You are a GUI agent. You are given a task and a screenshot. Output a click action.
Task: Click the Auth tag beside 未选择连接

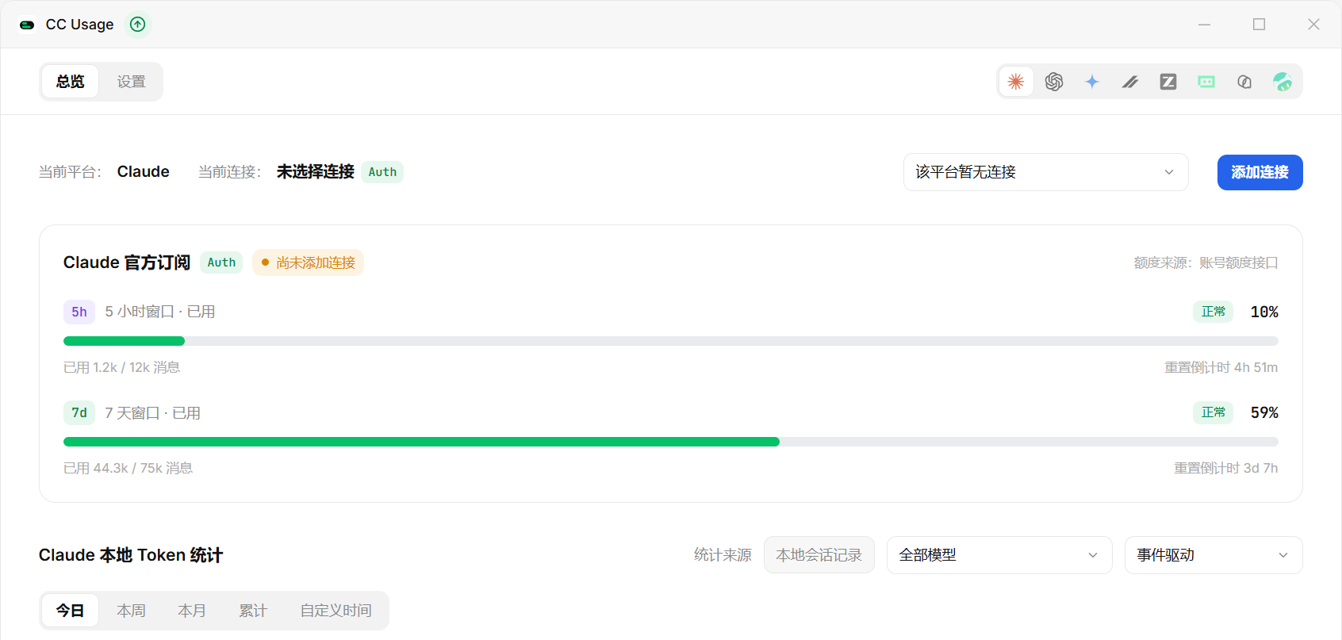(382, 172)
